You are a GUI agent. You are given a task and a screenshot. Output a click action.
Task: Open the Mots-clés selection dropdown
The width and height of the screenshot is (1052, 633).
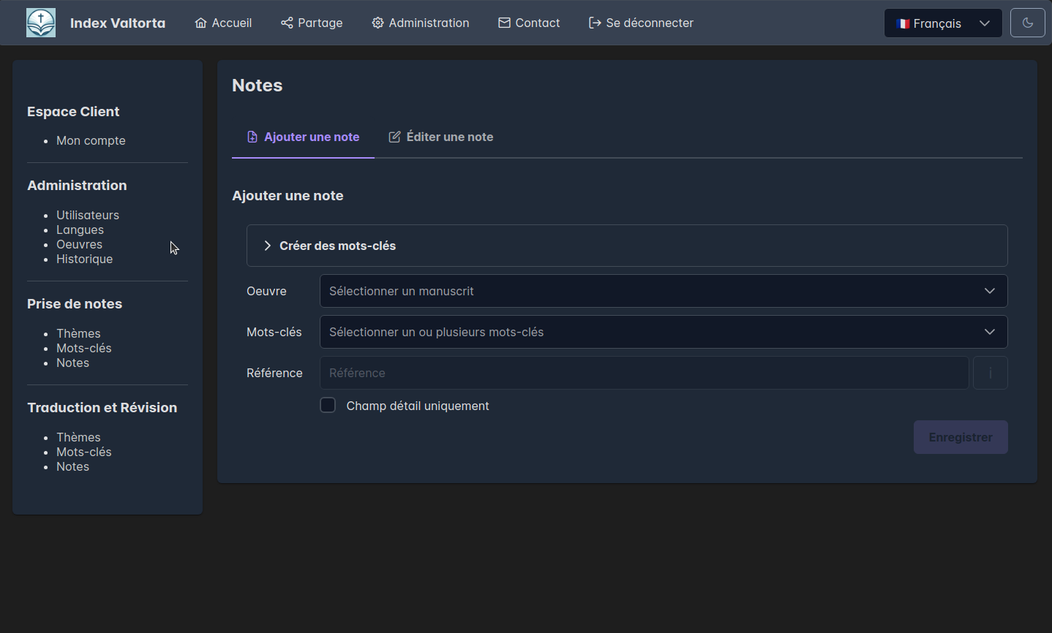tap(663, 332)
